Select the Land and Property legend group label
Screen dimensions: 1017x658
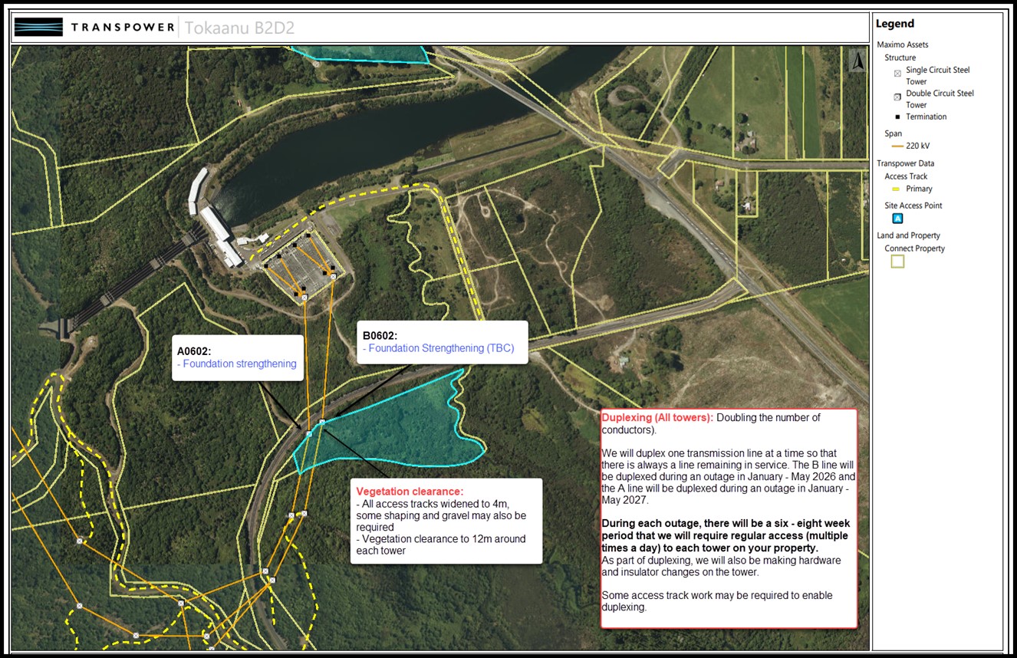pyautogui.click(x=908, y=235)
